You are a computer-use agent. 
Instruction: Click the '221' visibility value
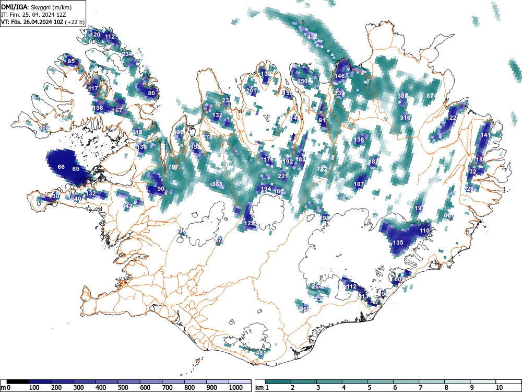pos(282,176)
